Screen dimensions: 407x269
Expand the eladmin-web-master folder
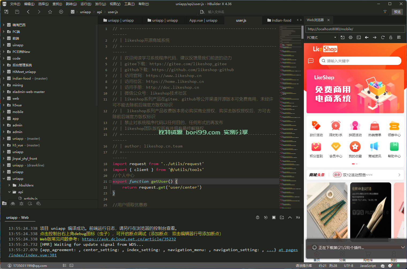click(4, 92)
